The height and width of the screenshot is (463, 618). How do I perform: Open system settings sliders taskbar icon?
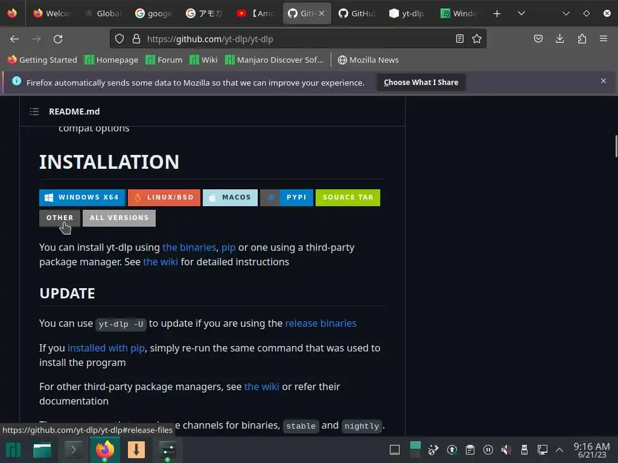pyautogui.click(x=168, y=450)
